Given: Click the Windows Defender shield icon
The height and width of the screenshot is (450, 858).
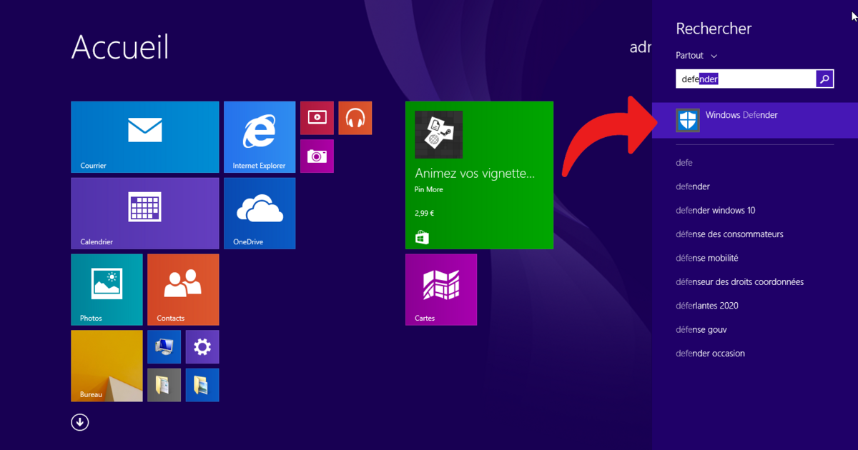Looking at the screenshot, I should tap(688, 121).
